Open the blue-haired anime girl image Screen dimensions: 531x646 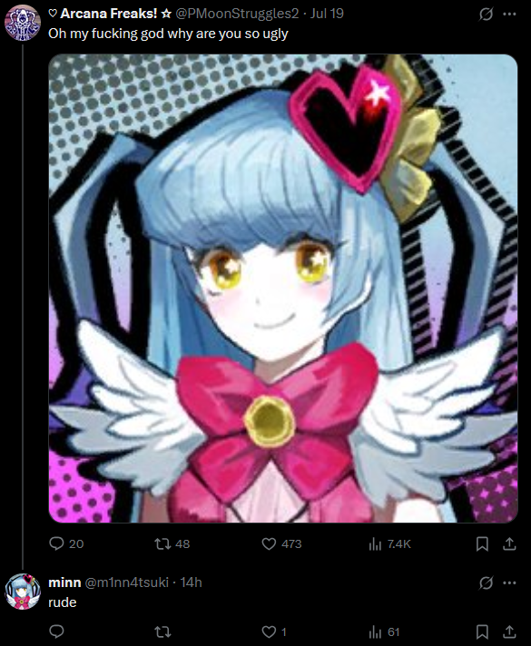click(283, 289)
